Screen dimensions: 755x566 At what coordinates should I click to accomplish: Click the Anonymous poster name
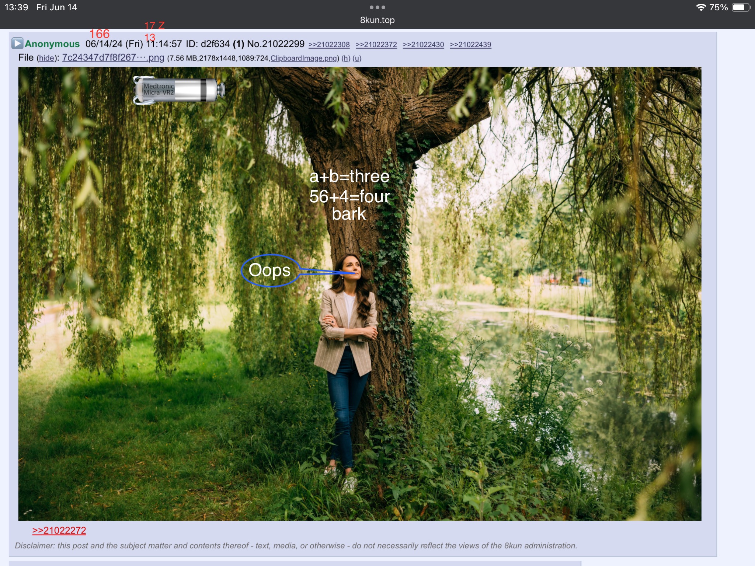[52, 44]
